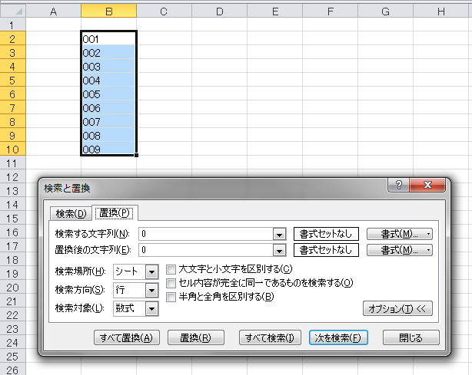
Task: Select row 26 header
Action: [x=12, y=370]
